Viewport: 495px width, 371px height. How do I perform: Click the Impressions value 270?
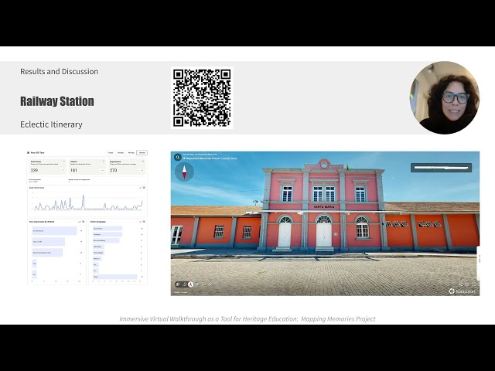pyautogui.click(x=114, y=170)
